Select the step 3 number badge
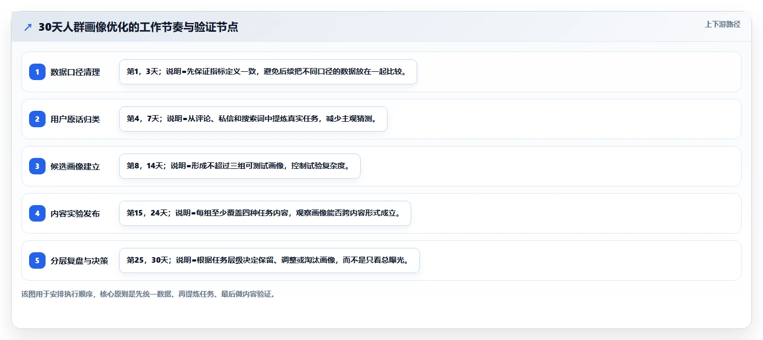The width and height of the screenshot is (763, 340). pyautogui.click(x=37, y=166)
